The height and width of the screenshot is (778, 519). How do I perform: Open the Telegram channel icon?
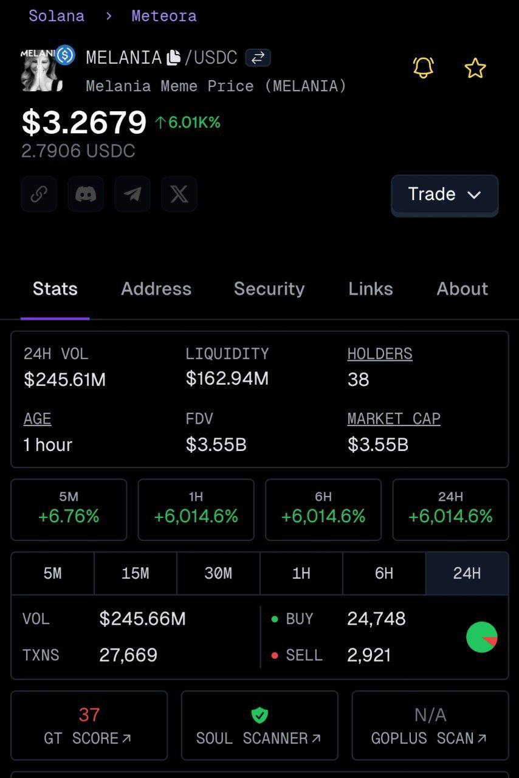(132, 194)
